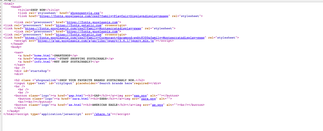Click the opening <body> tag

pos(16,47)
